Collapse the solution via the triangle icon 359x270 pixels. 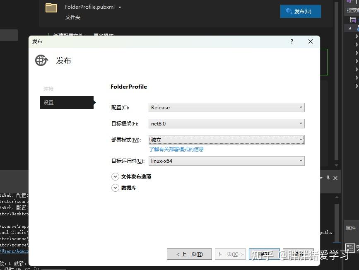[350, 27]
